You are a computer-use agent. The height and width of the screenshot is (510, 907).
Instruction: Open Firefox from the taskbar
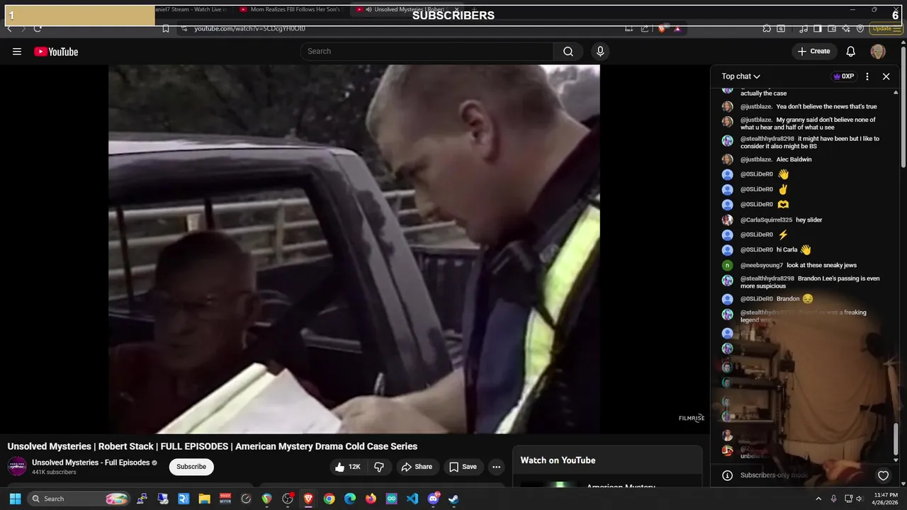[x=371, y=499]
